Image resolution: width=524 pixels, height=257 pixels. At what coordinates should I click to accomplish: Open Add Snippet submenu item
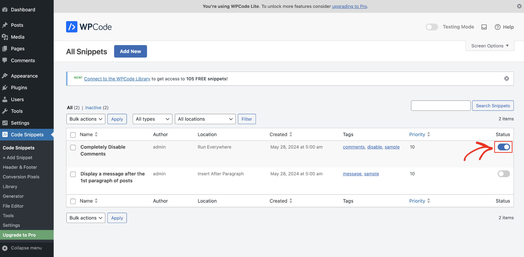pyautogui.click(x=17, y=158)
